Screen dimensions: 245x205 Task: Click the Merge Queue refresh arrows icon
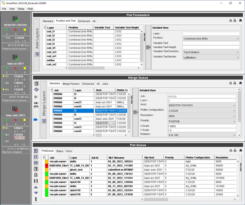click(x=36, y=90)
